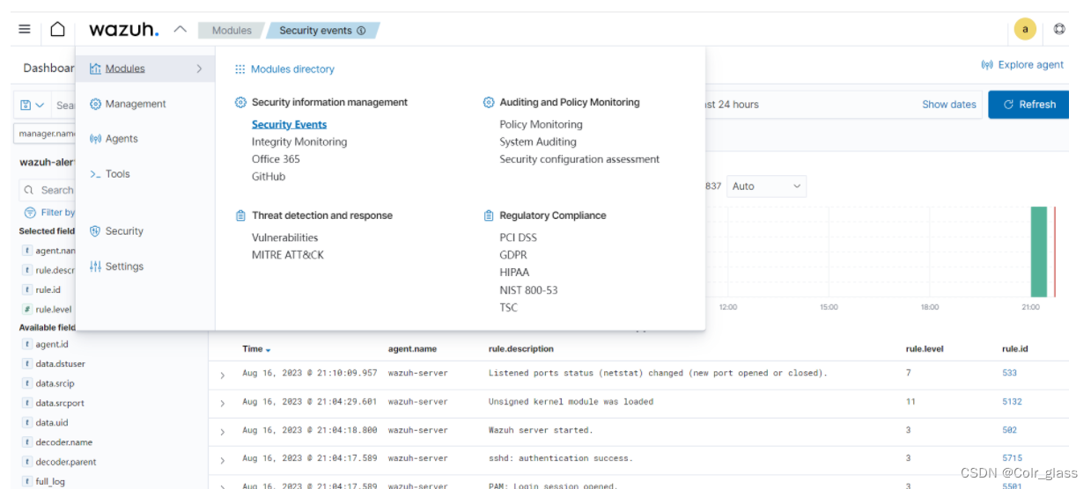
Task: Click the Tools terminal icon
Action: [95, 174]
